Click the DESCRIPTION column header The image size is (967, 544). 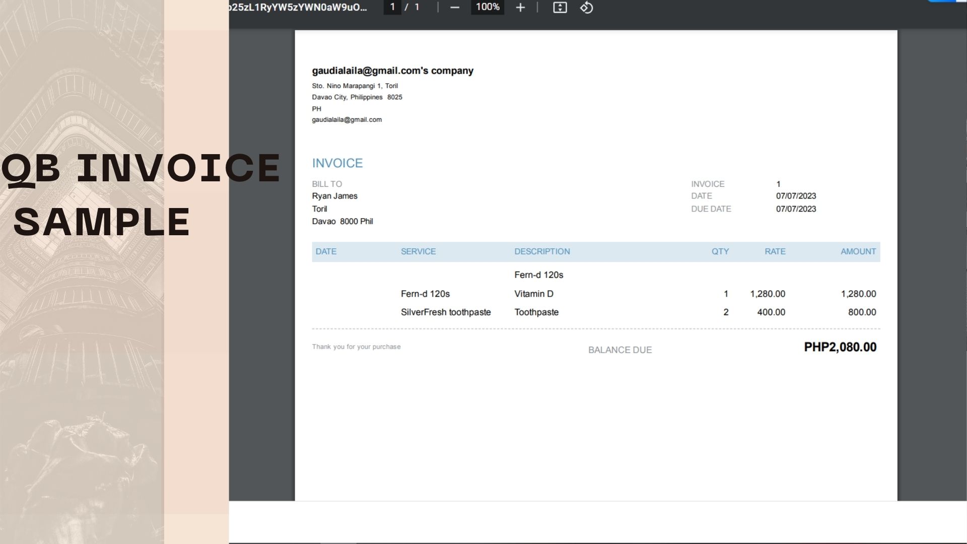coord(542,251)
